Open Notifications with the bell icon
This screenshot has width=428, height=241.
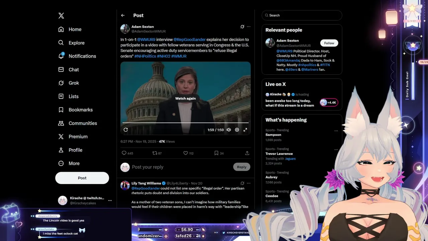77,56
